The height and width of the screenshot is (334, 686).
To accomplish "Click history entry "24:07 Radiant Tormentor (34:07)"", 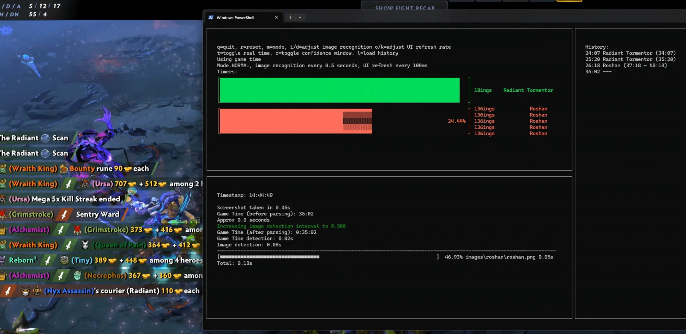I will coord(630,53).
